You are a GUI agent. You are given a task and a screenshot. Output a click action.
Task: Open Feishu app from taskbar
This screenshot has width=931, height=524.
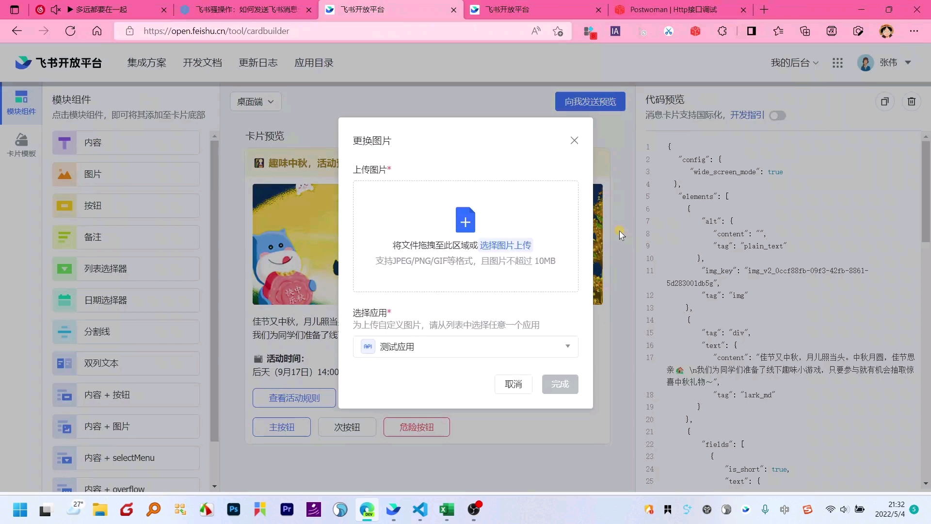coord(393,509)
